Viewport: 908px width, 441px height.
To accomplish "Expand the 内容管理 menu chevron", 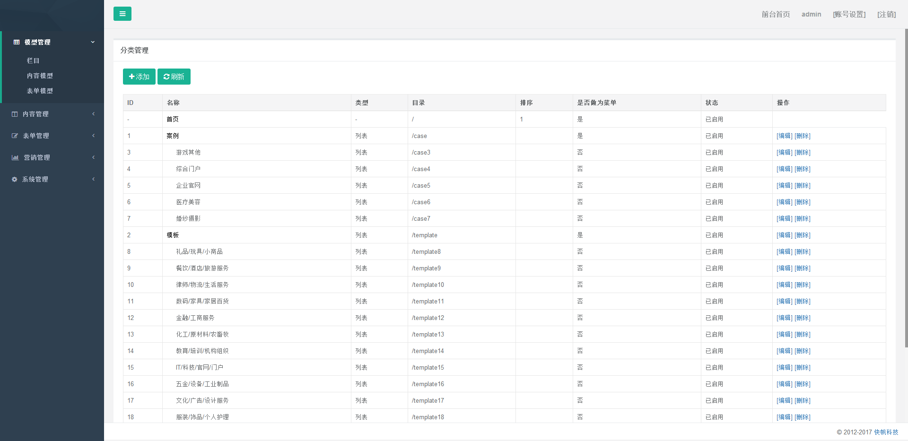I will pos(93,114).
